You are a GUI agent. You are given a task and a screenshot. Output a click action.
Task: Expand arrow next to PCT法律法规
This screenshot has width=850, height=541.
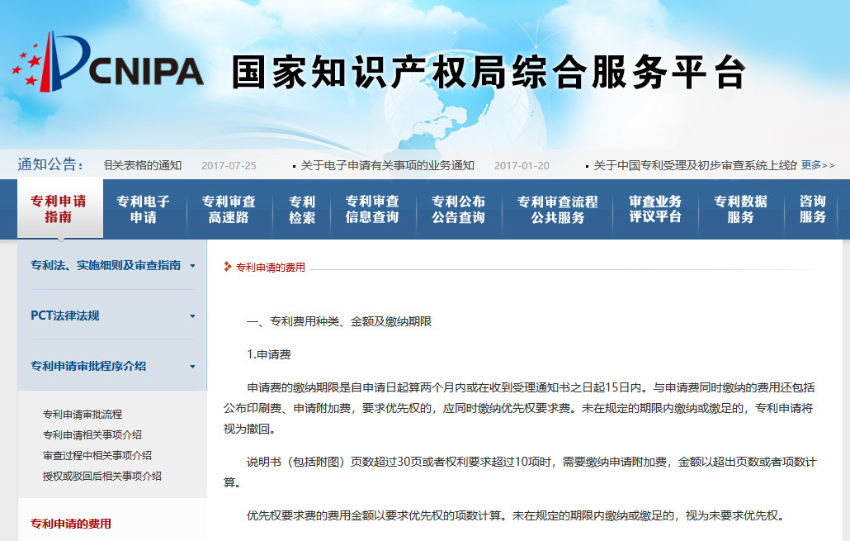[192, 316]
